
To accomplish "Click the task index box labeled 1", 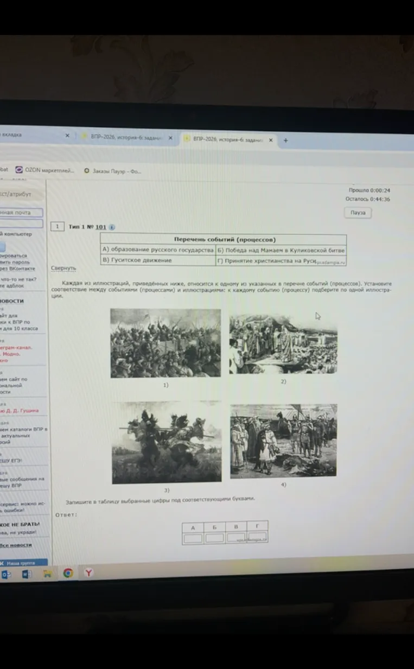I will click(x=58, y=227).
